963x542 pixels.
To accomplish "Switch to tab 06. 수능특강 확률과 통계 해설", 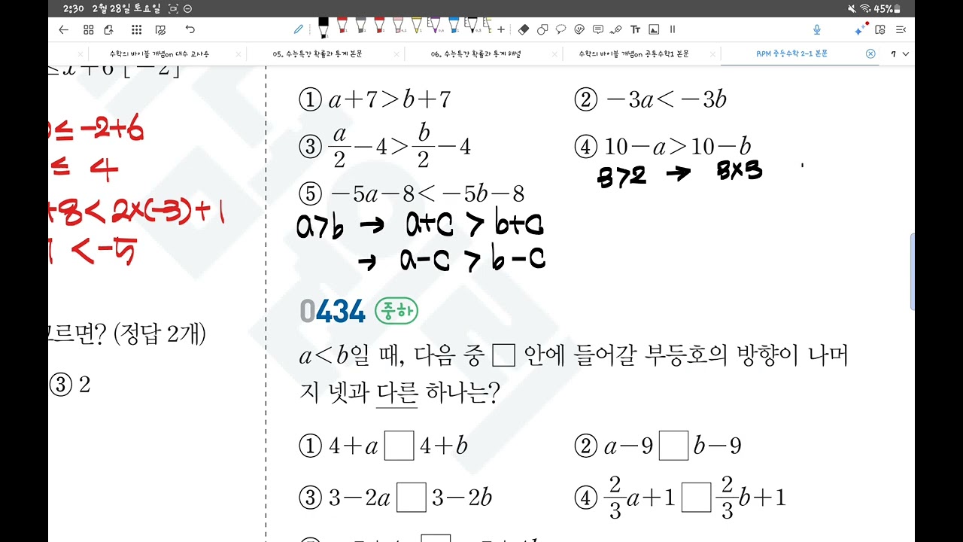I will tap(476, 54).
